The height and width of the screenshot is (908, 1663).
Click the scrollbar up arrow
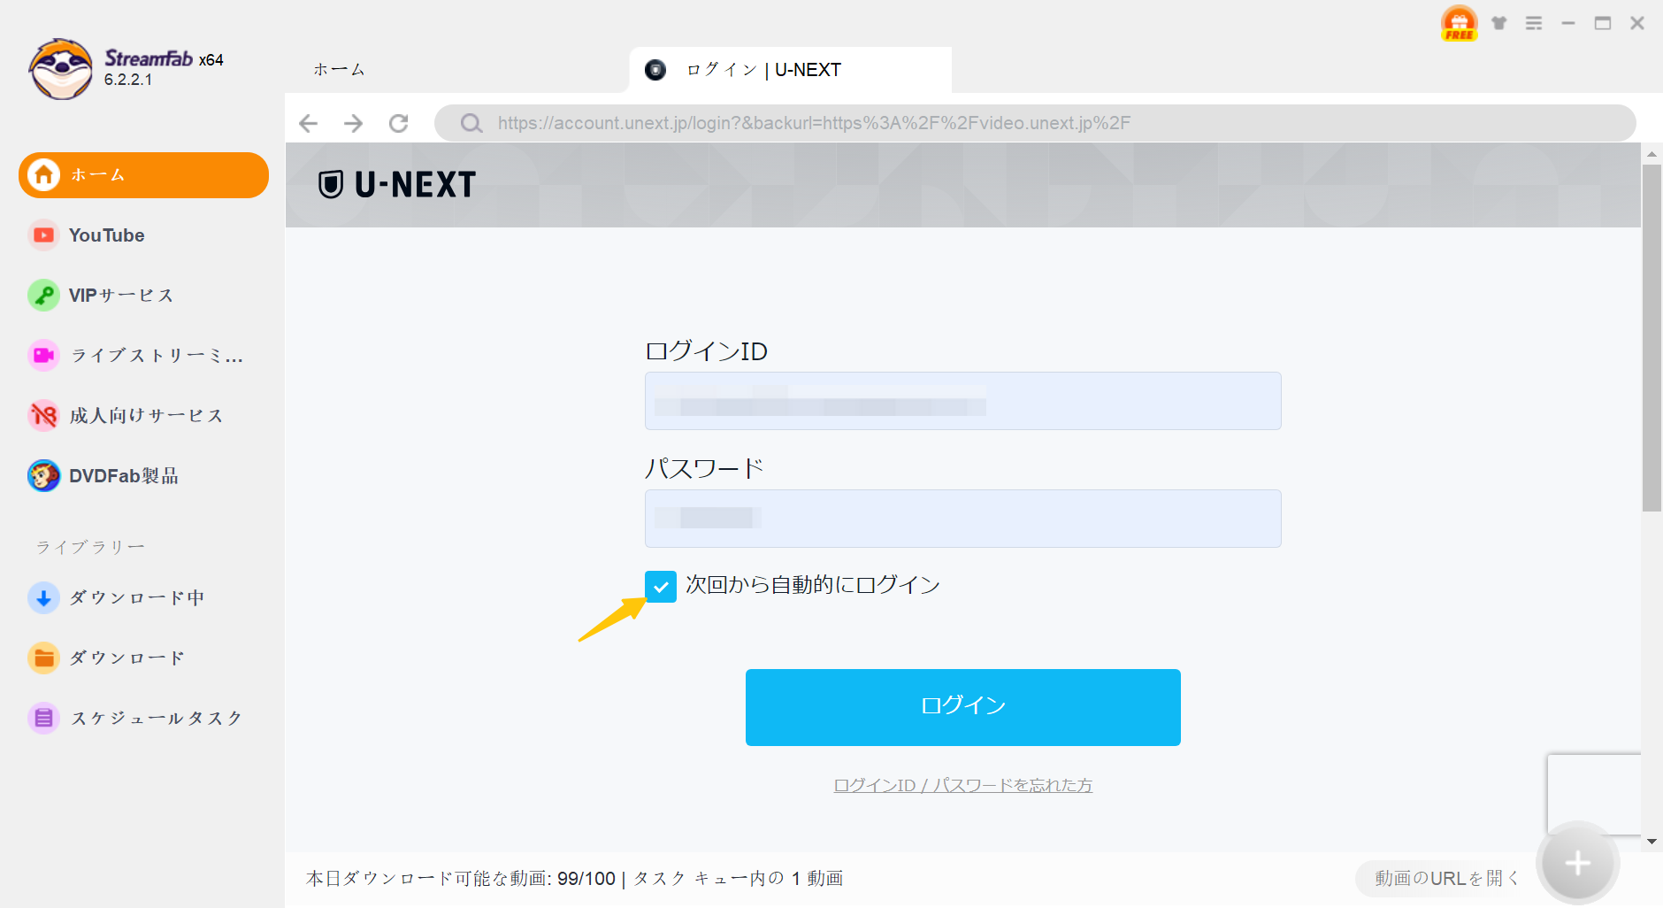click(1652, 154)
